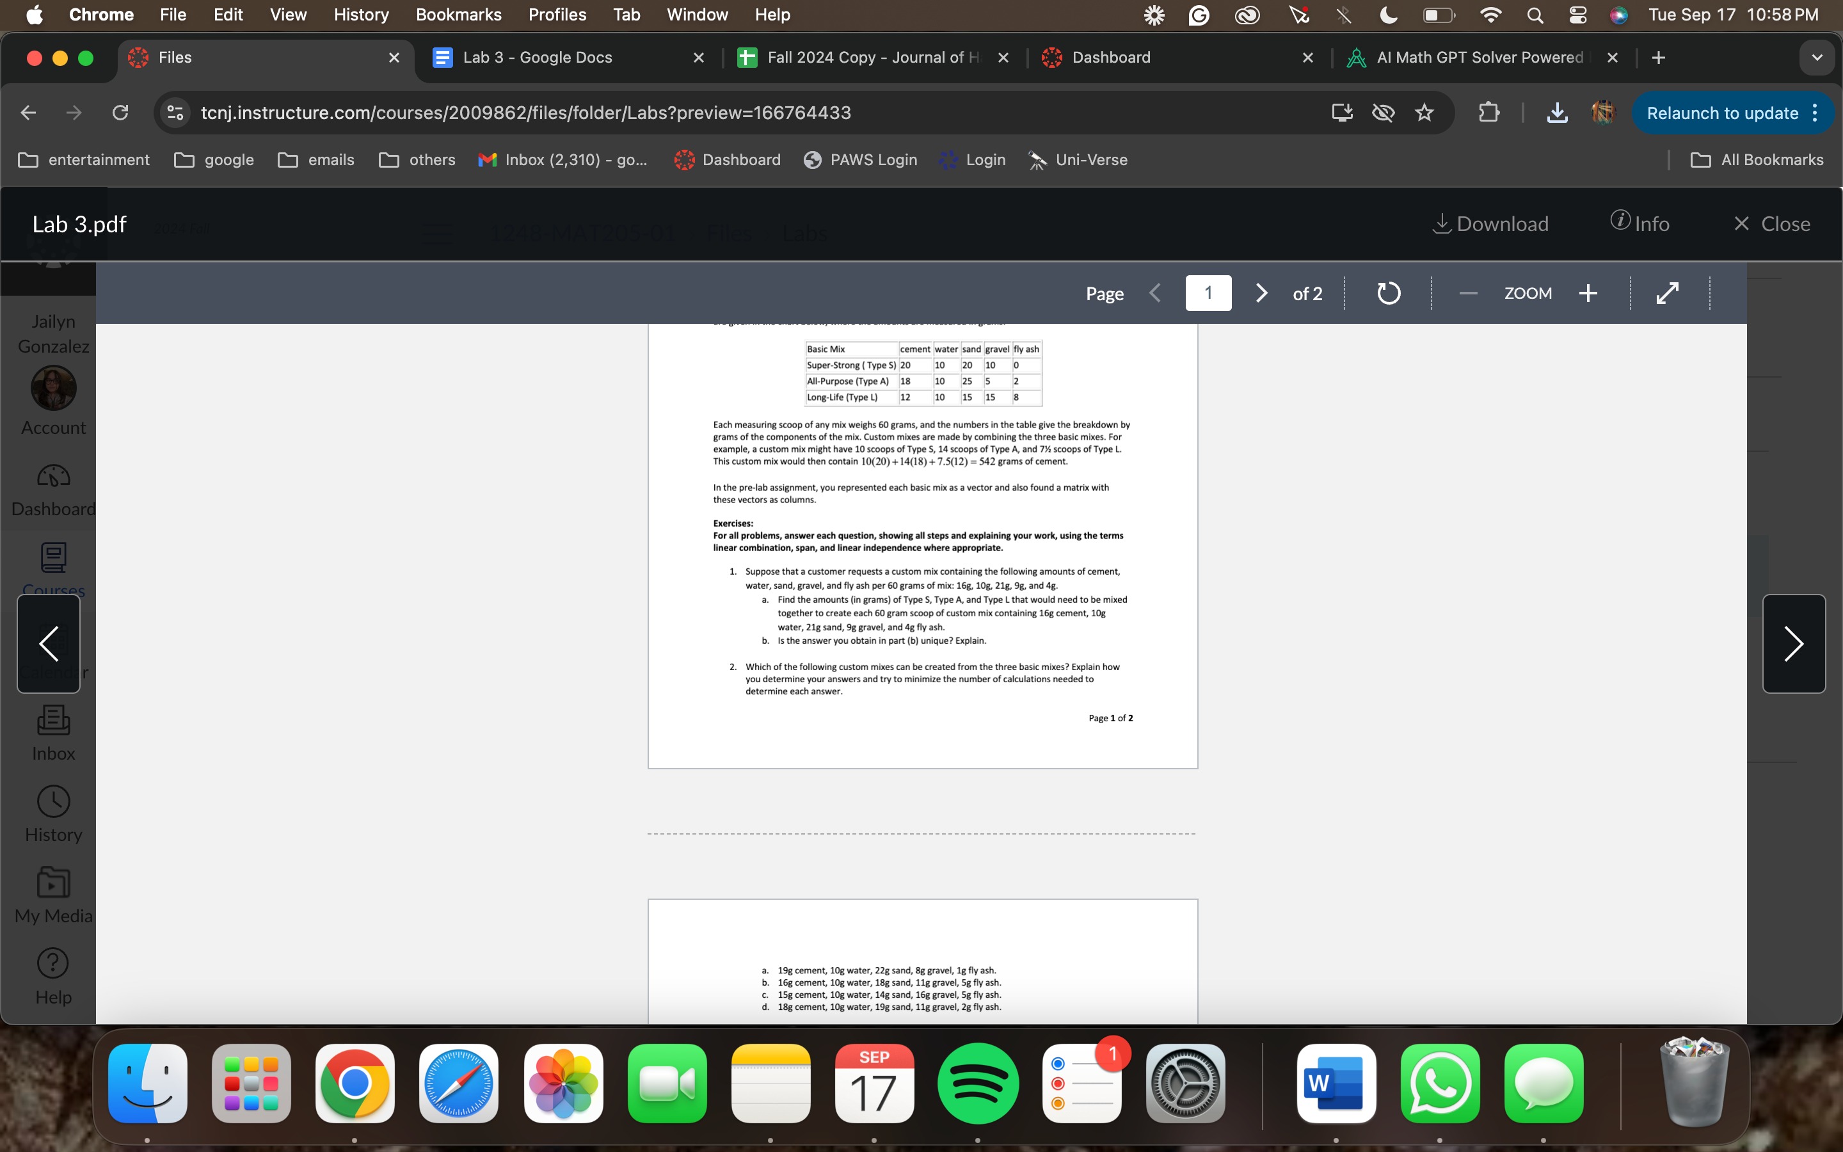Open Chrome's three-dot menu
1843x1152 pixels.
pos(1815,113)
